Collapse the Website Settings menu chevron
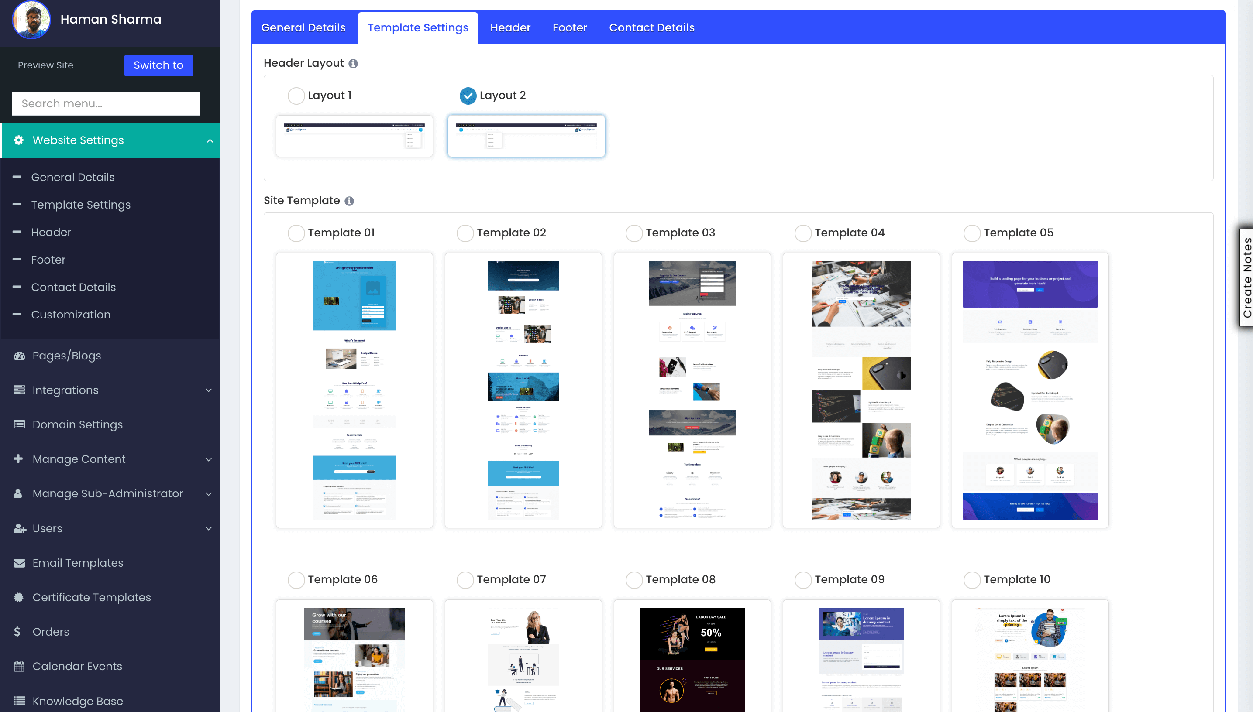Screen dimensions: 1253x712 [210, 141]
